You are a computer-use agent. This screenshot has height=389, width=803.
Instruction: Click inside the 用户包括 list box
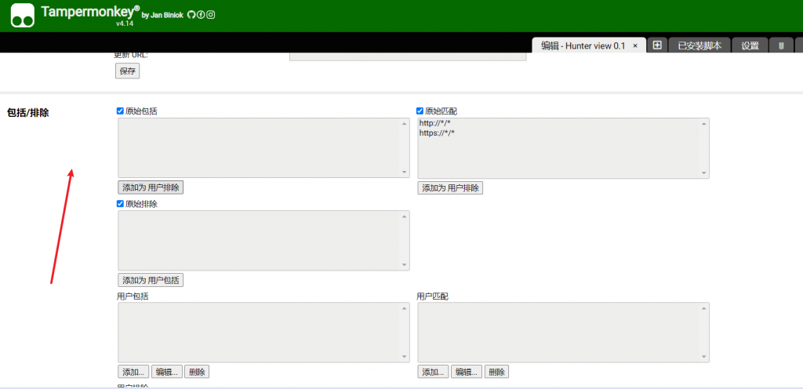point(263,333)
